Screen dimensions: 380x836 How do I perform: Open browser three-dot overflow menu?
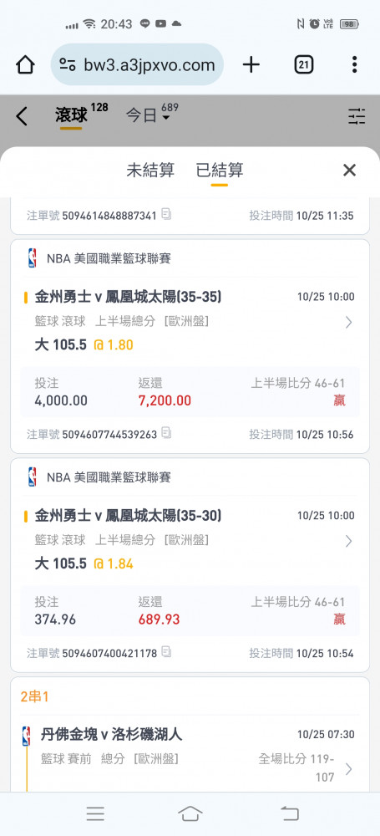pyautogui.click(x=354, y=65)
